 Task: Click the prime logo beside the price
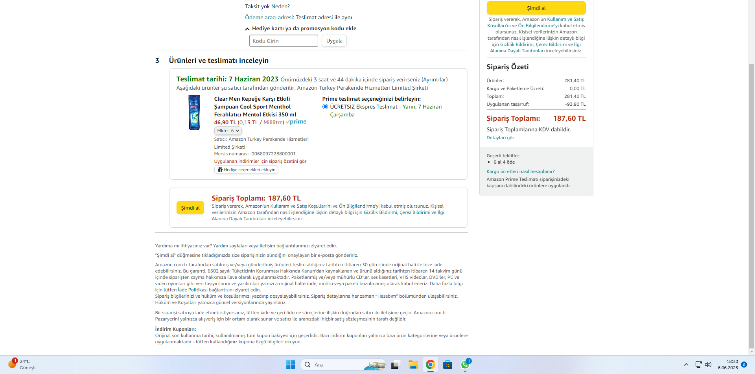296,122
